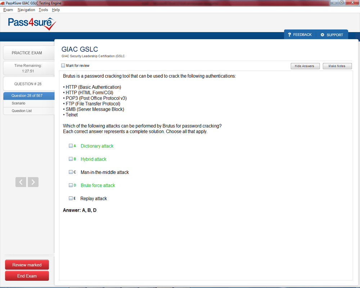Viewport: 360px width, 288px height.
Task: Open the Help menu
Action: click(56, 10)
